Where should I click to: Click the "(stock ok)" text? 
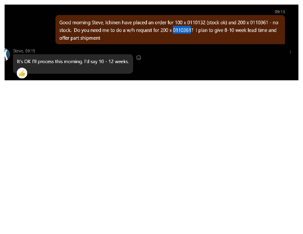(x=217, y=23)
